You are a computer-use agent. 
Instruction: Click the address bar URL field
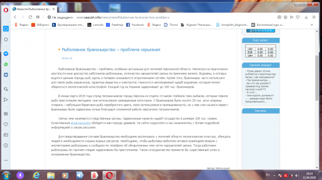point(123,17)
